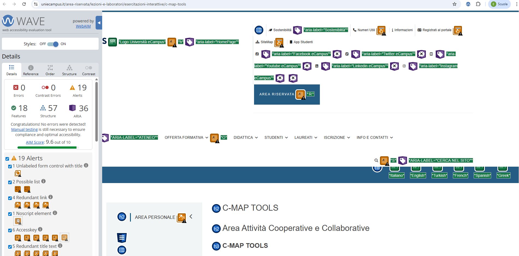
Task: Select the Details tab
Action: [11, 70]
